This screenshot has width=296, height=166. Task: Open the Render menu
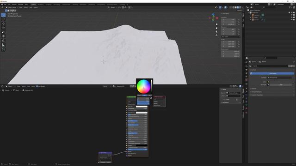click(14, 4)
